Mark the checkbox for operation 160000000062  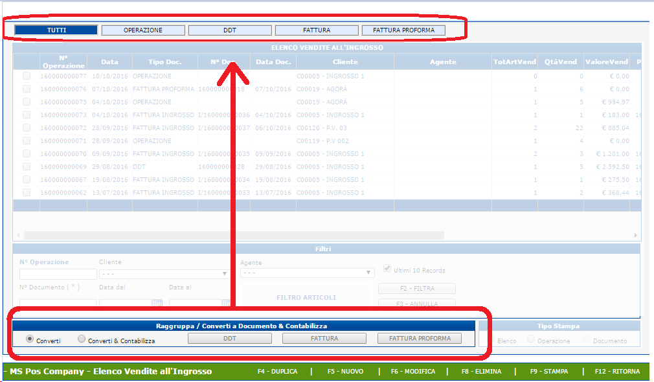click(27, 192)
